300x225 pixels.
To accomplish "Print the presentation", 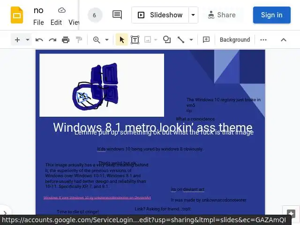I will 66,40.
